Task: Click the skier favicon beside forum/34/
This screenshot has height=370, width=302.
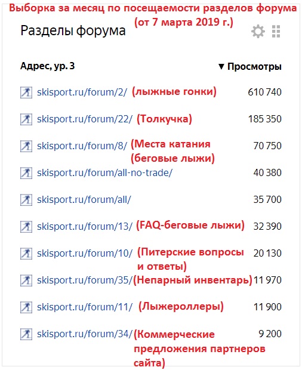Action: [26, 334]
